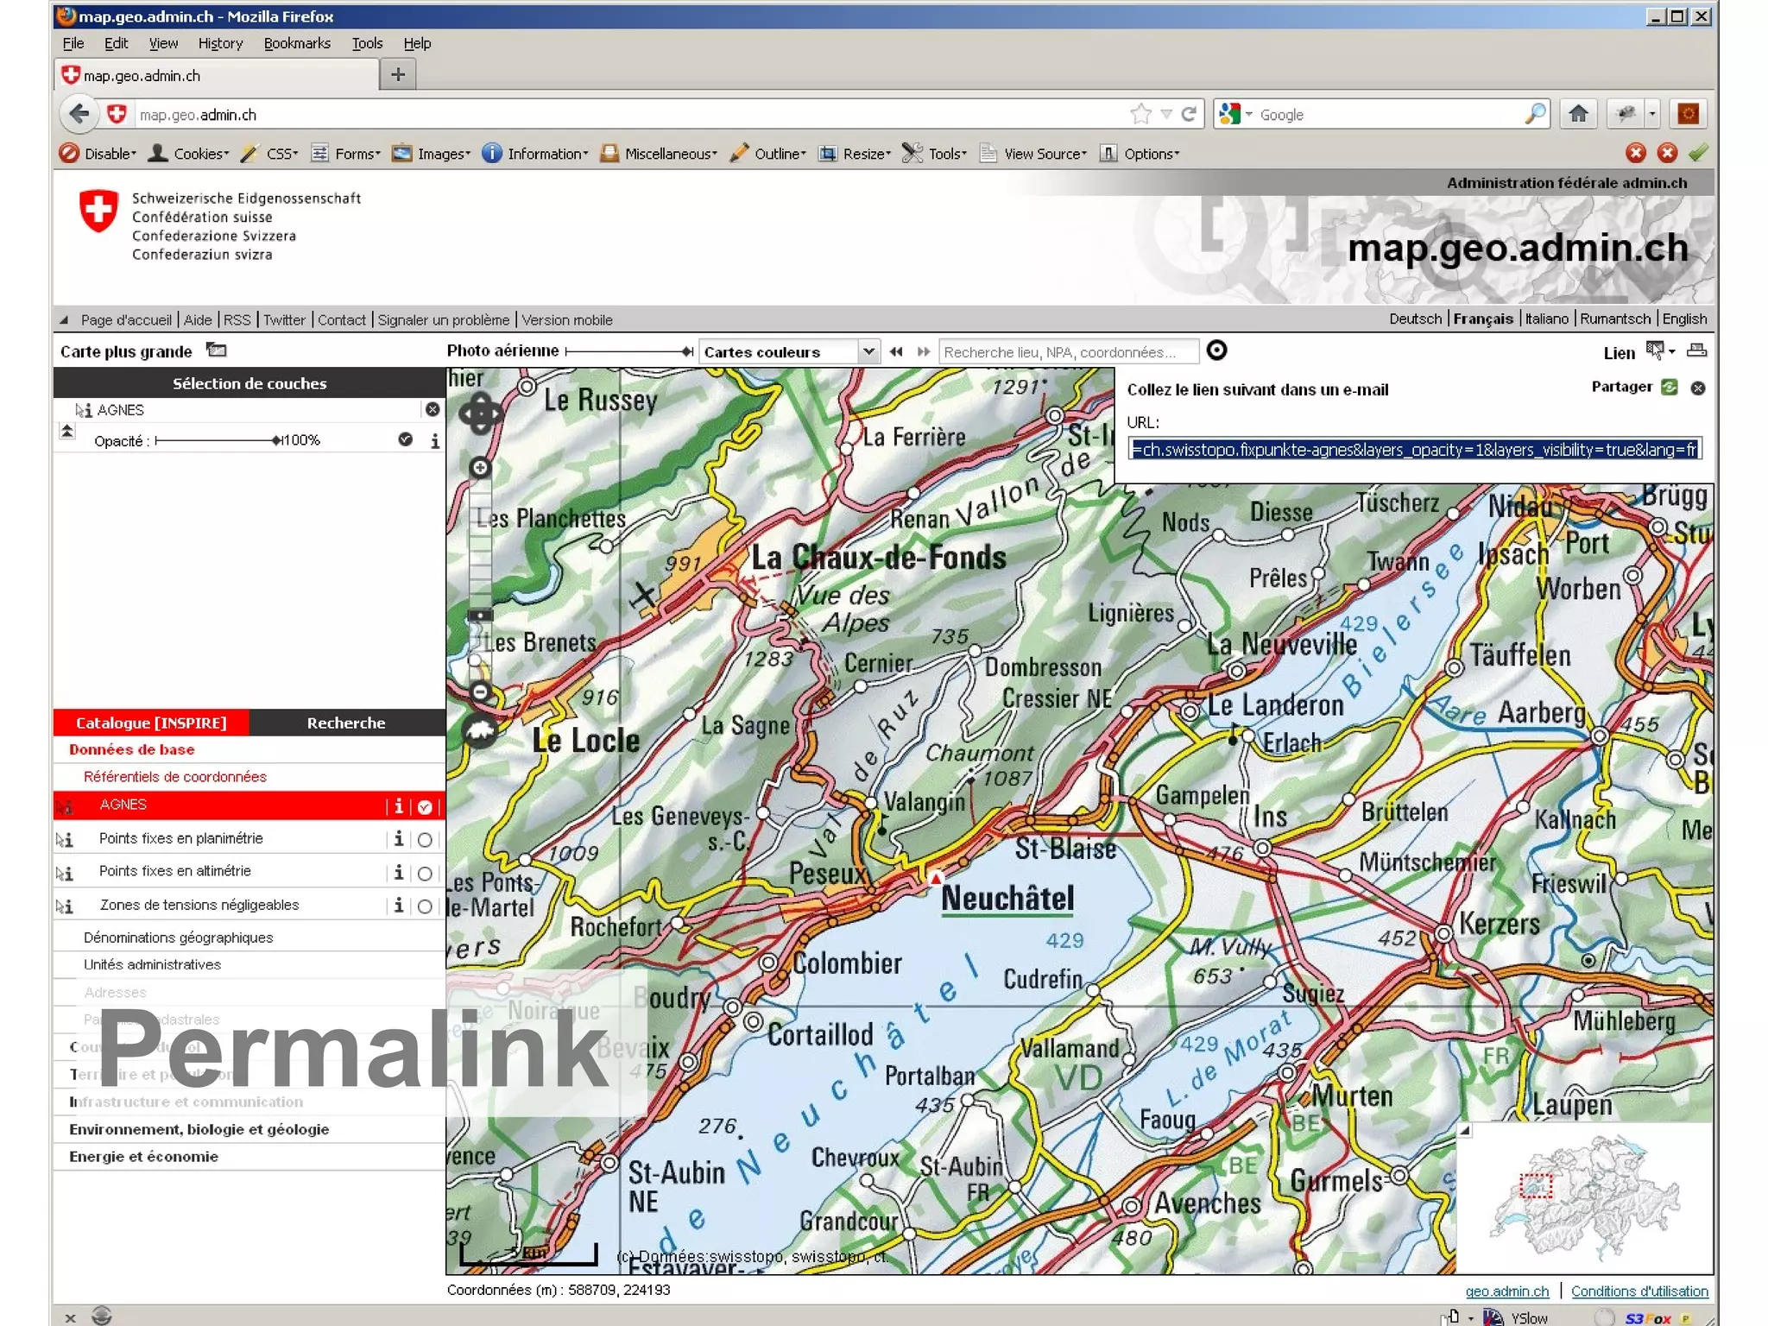Open the geo.admin.ch footer link
This screenshot has height=1326, width=1768.
[1507, 1291]
